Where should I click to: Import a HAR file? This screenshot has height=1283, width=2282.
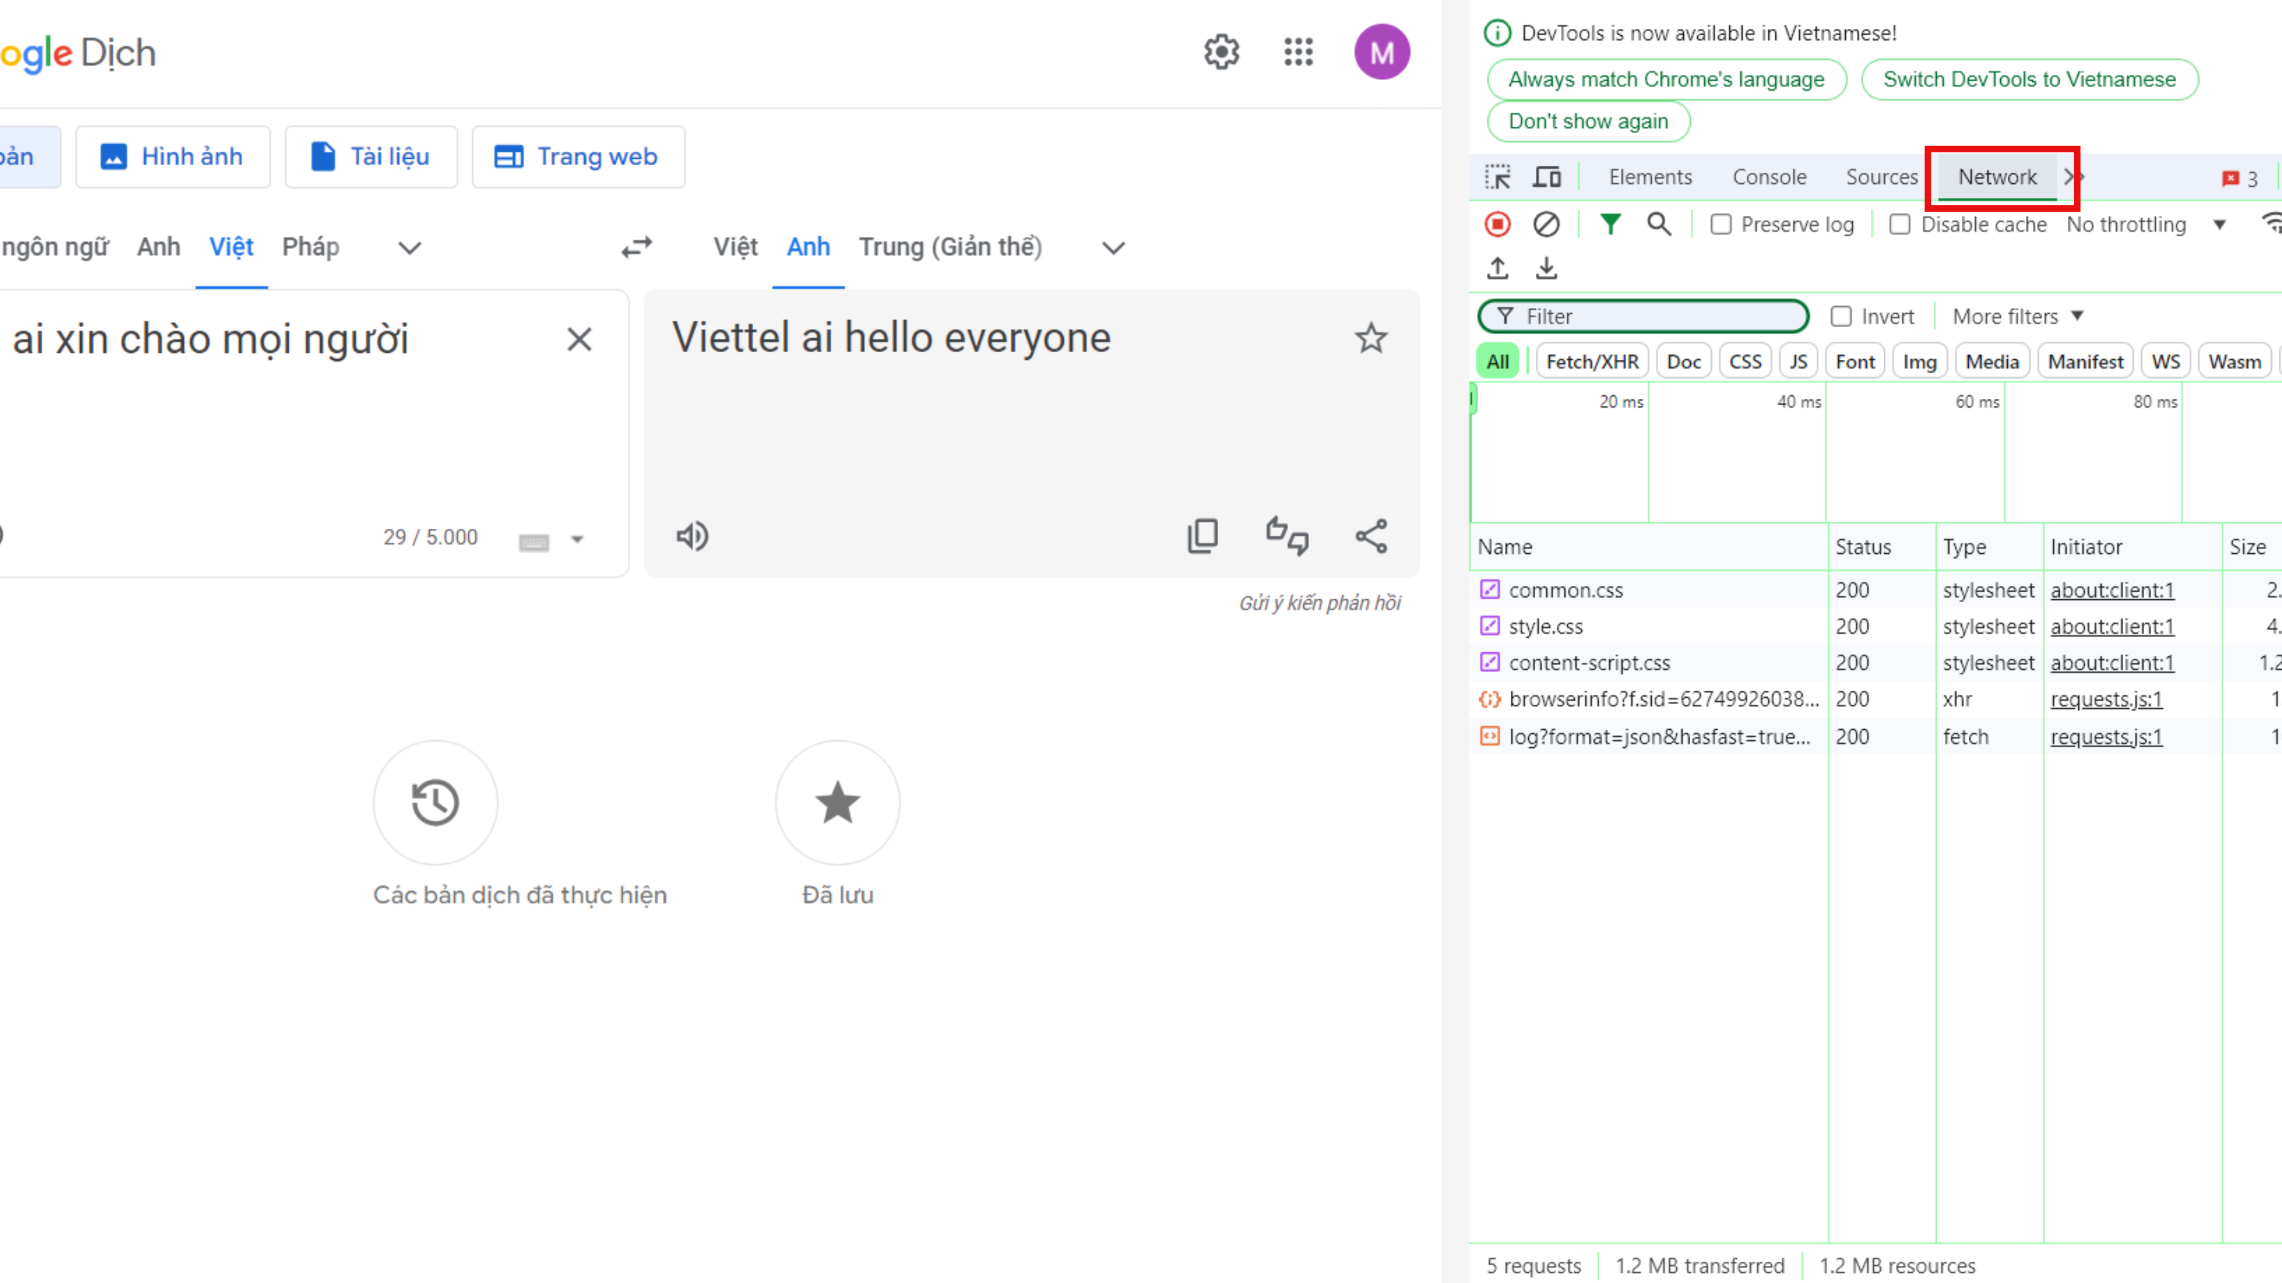[1497, 268]
